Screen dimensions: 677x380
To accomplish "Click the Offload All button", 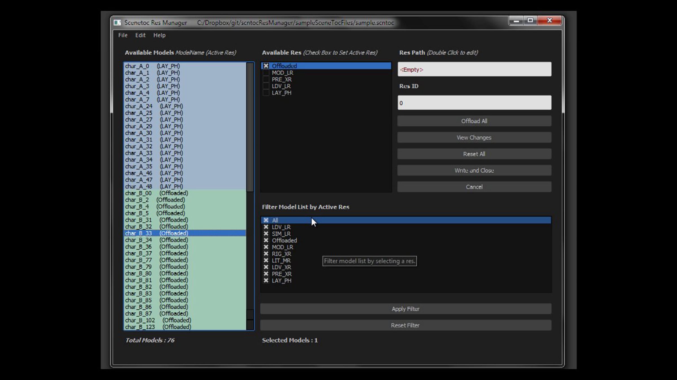I will tap(474, 121).
